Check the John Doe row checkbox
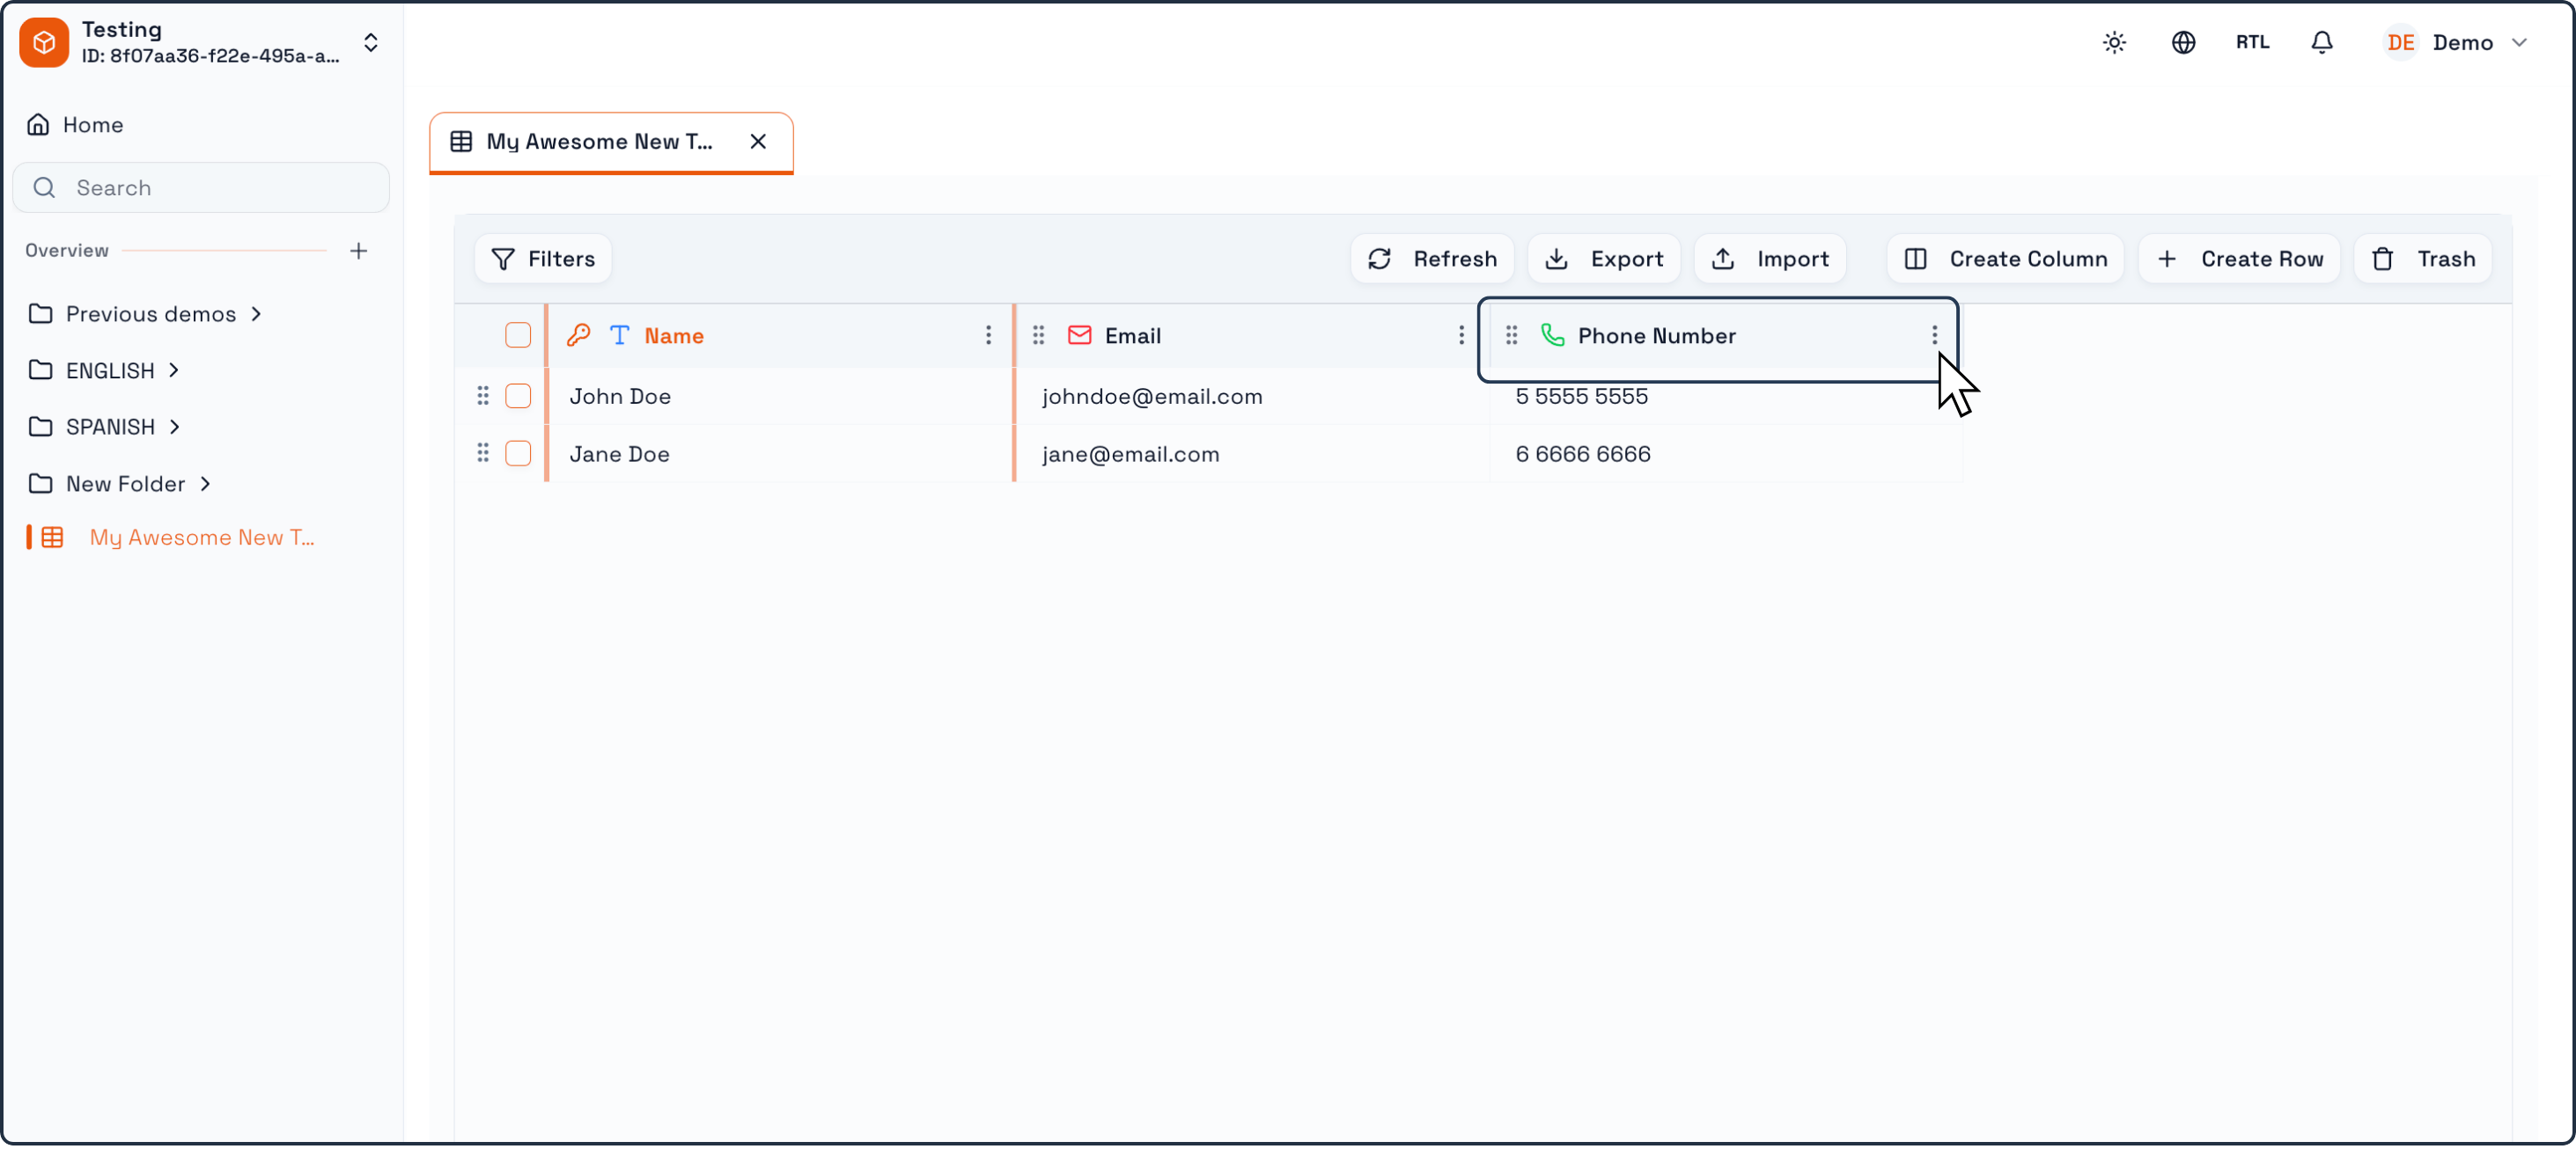 [518, 396]
